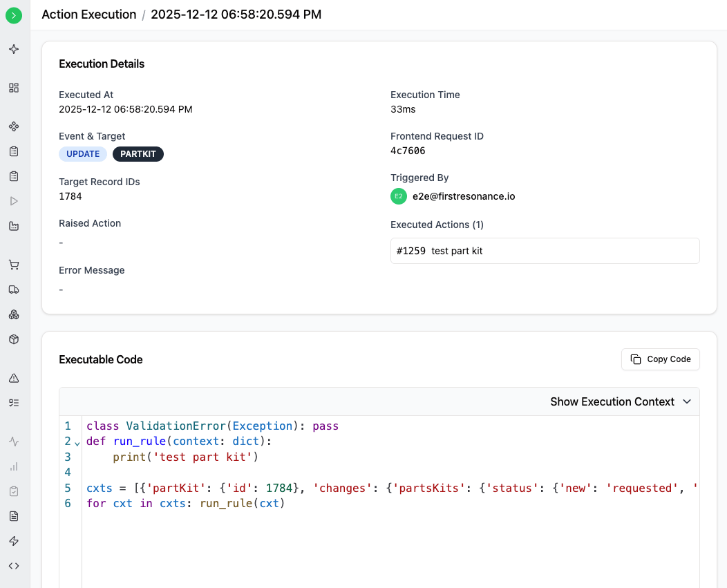Image resolution: width=727 pixels, height=588 pixels.
Task: Open the lightning bolt actions icon
Action: (x=14, y=541)
